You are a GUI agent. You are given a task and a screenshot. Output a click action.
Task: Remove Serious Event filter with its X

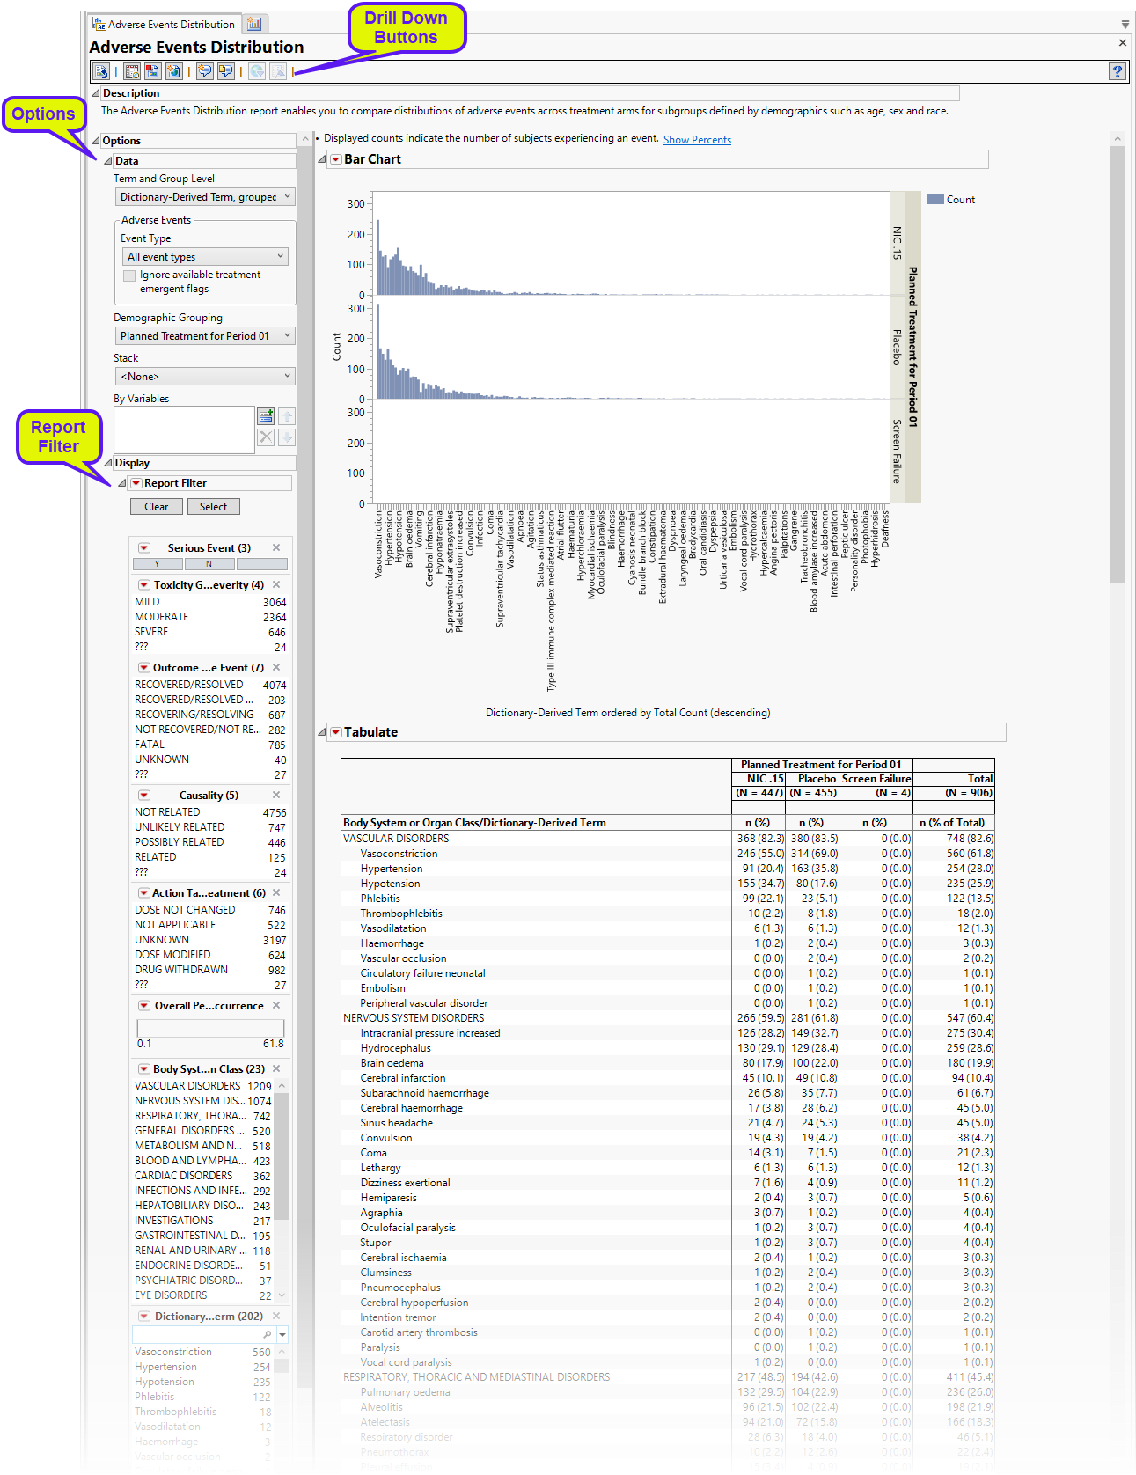(x=276, y=547)
